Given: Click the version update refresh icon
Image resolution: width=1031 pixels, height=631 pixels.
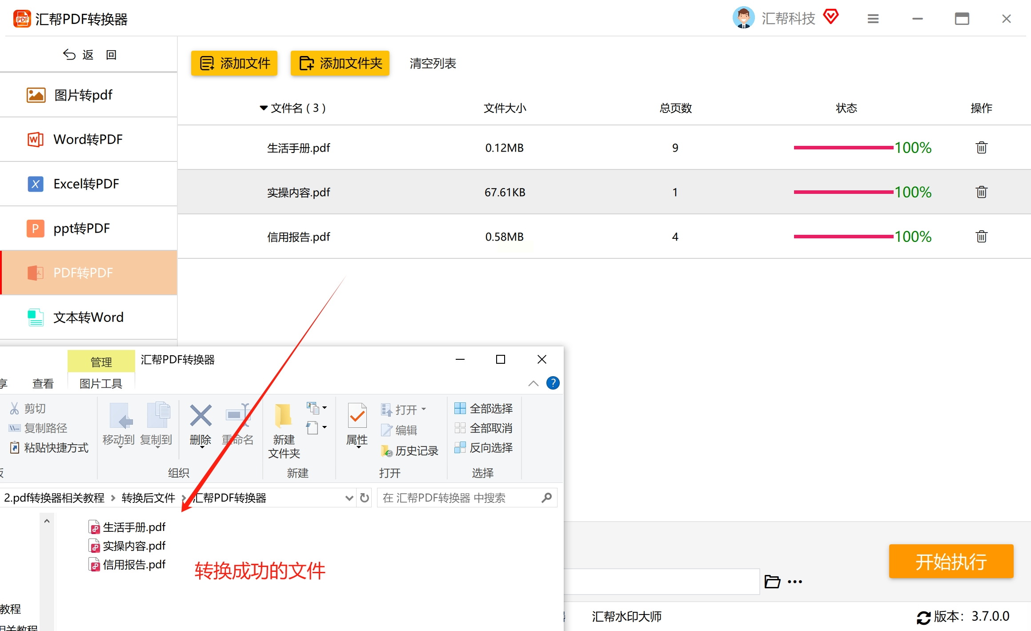Looking at the screenshot, I should tap(923, 617).
